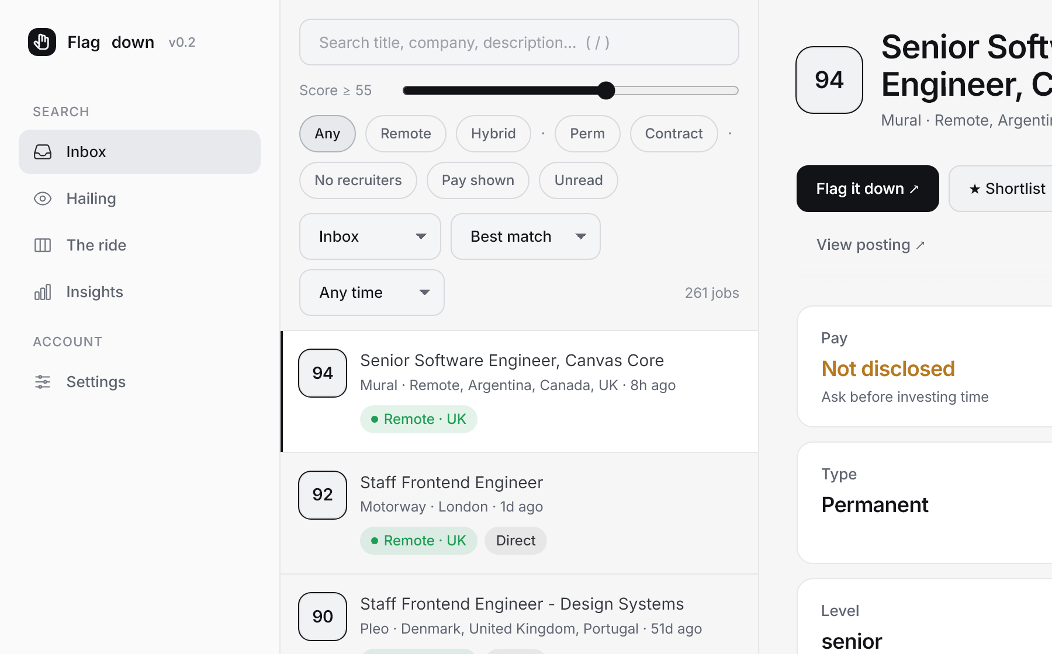Click the Permanent type value

[x=875, y=505]
